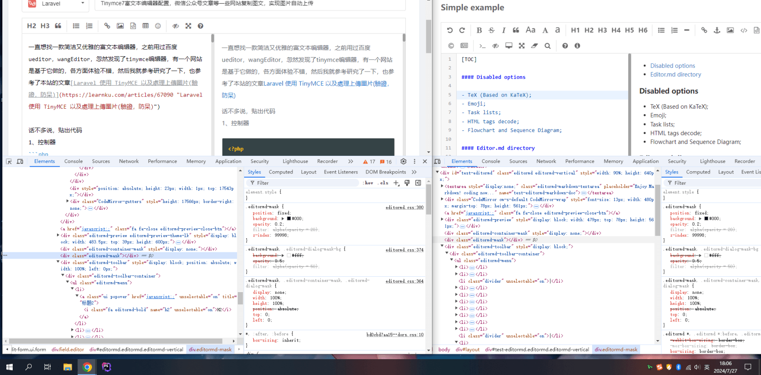
Task: Toggle device toolbar in left DevTools
Action: 20,161
